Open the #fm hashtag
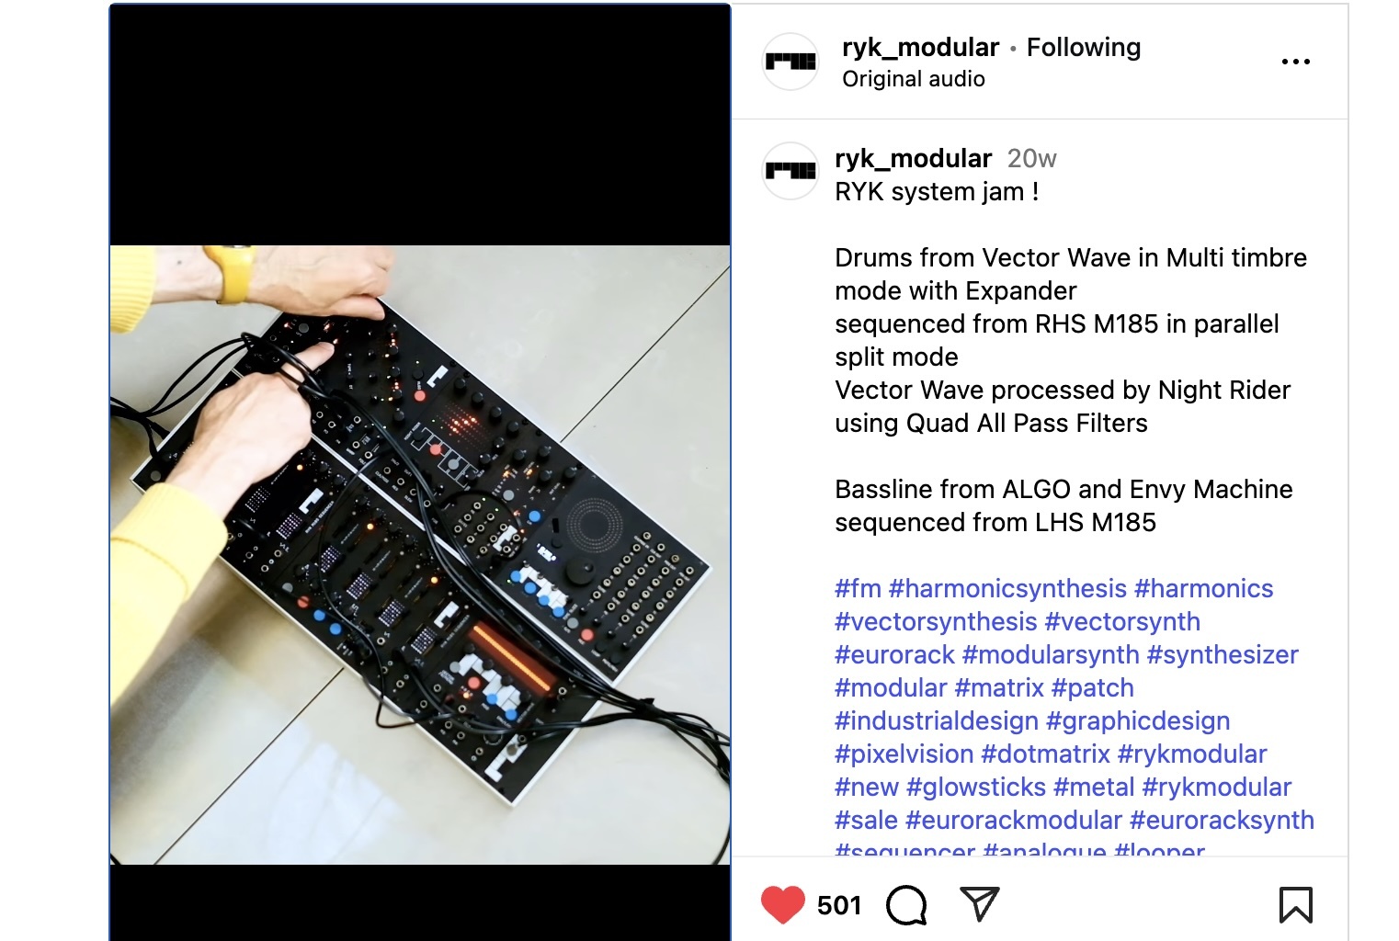 [x=858, y=588]
